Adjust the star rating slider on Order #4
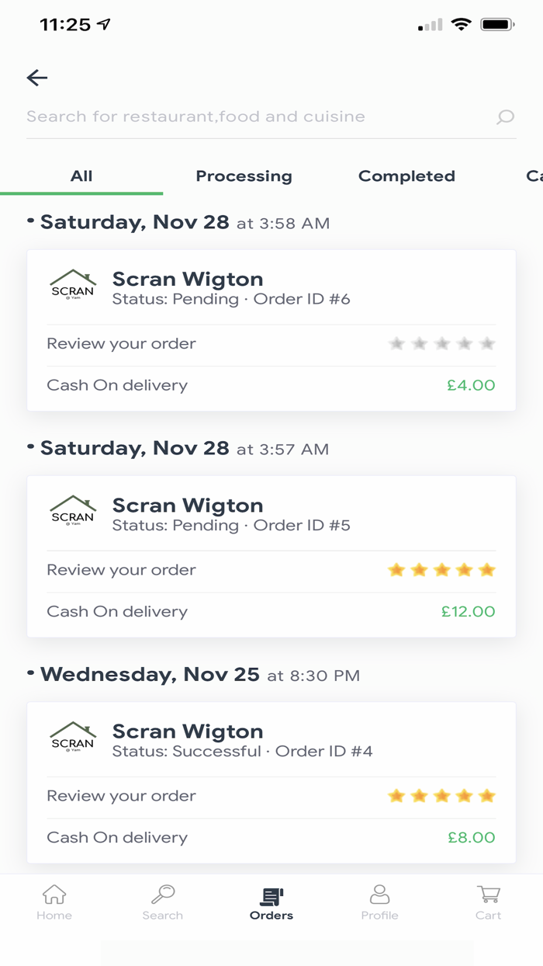 [442, 795]
